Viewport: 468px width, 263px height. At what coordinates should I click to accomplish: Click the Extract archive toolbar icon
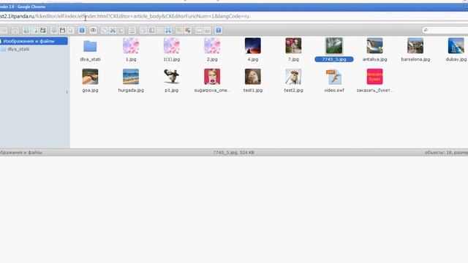(x=179, y=30)
